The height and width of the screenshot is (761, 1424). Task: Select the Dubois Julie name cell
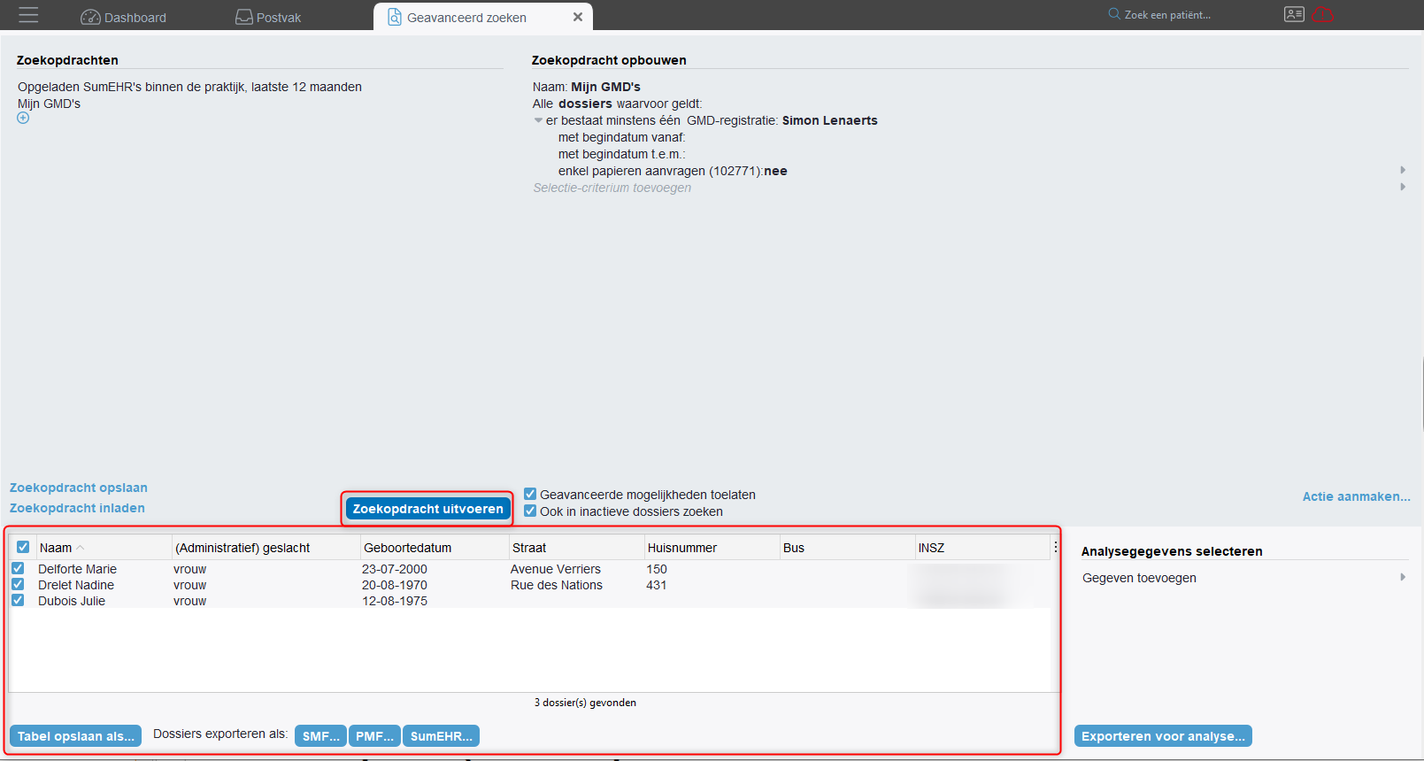coord(72,601)
